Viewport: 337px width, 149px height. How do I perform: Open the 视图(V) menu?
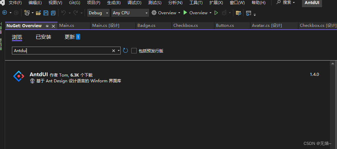55,3
